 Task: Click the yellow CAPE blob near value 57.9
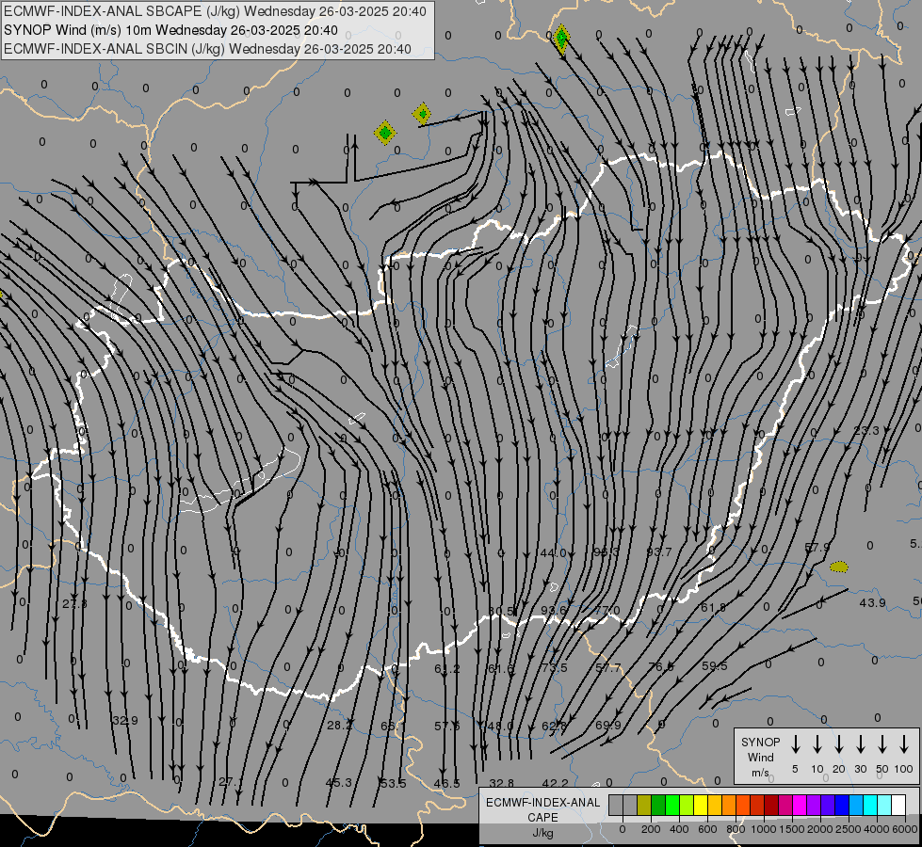838,567
